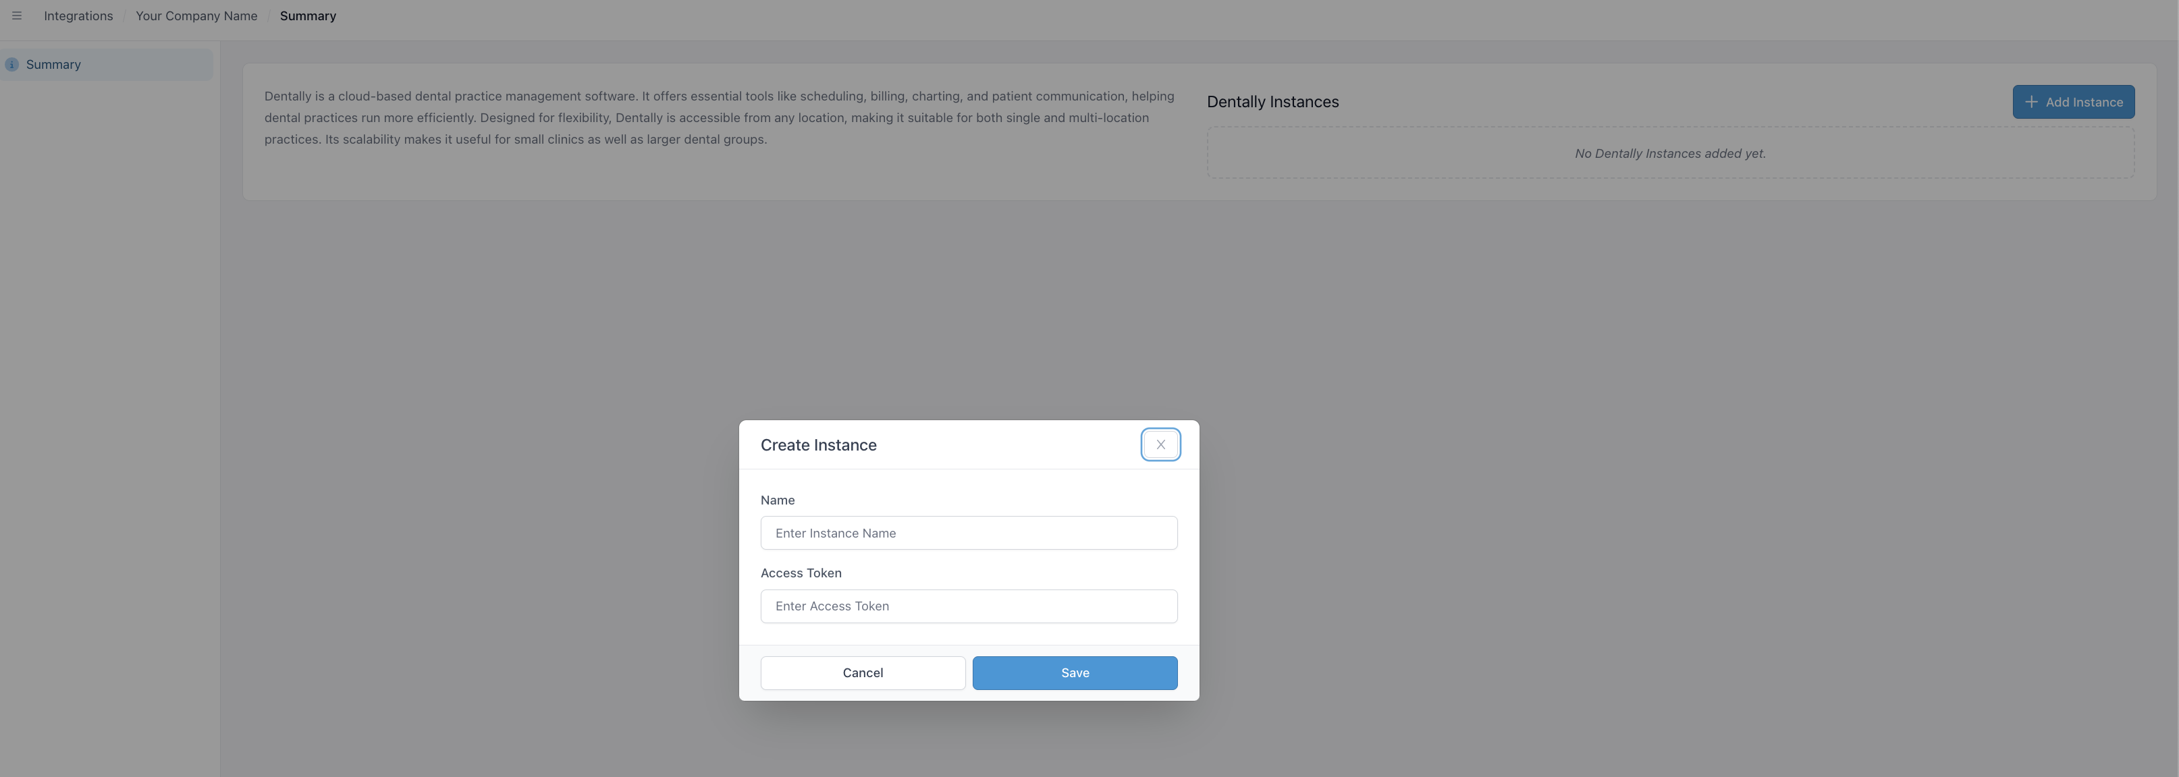Click the Name field label
Screen dimensions: 2179x777
coord(778,500)
